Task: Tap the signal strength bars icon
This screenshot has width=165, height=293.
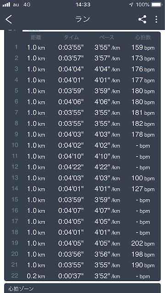Action: click(x=6, y=5)
